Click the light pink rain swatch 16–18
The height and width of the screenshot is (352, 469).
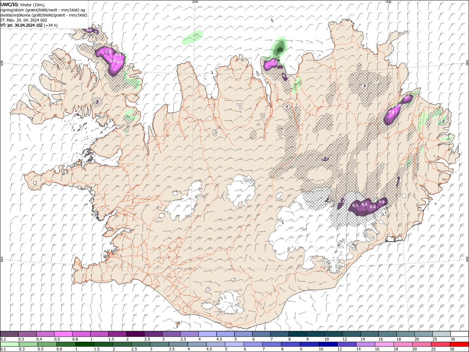tap(384, 344)
